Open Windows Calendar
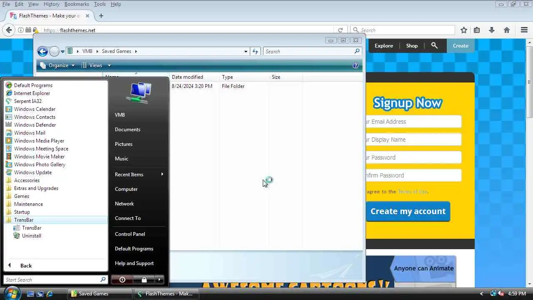 [35, 109]
